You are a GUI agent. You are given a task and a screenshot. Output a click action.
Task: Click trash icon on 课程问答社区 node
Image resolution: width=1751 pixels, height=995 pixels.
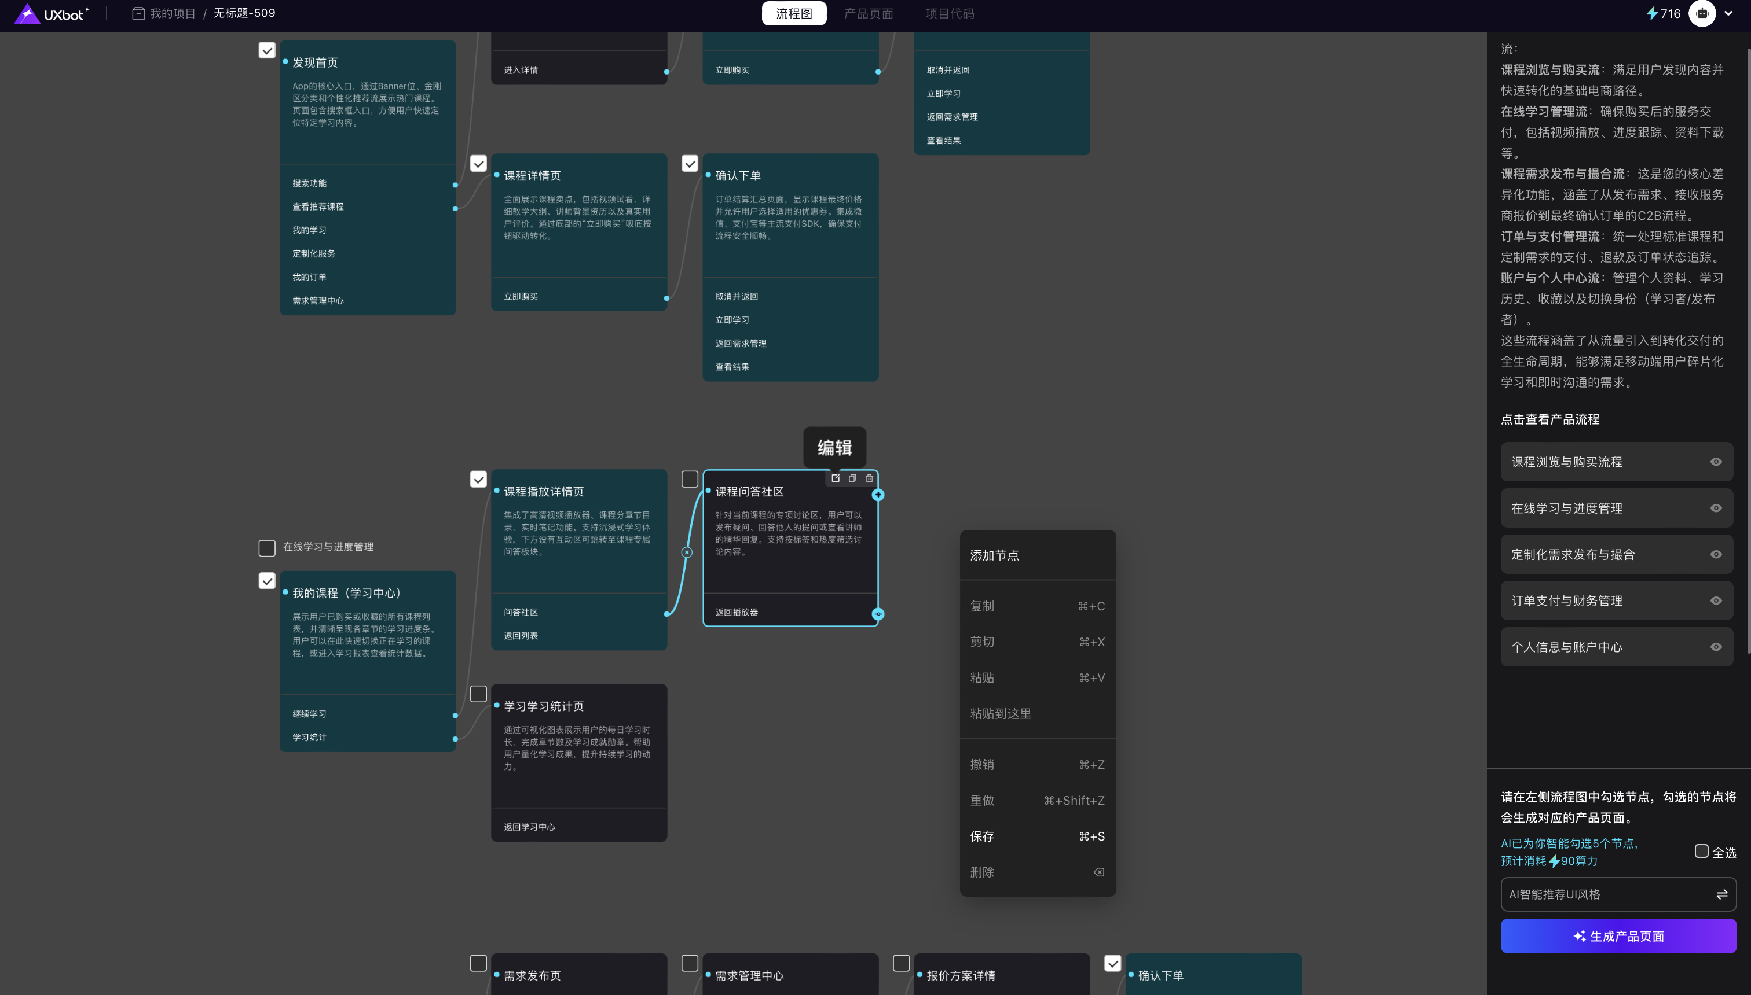click(869, 478)
